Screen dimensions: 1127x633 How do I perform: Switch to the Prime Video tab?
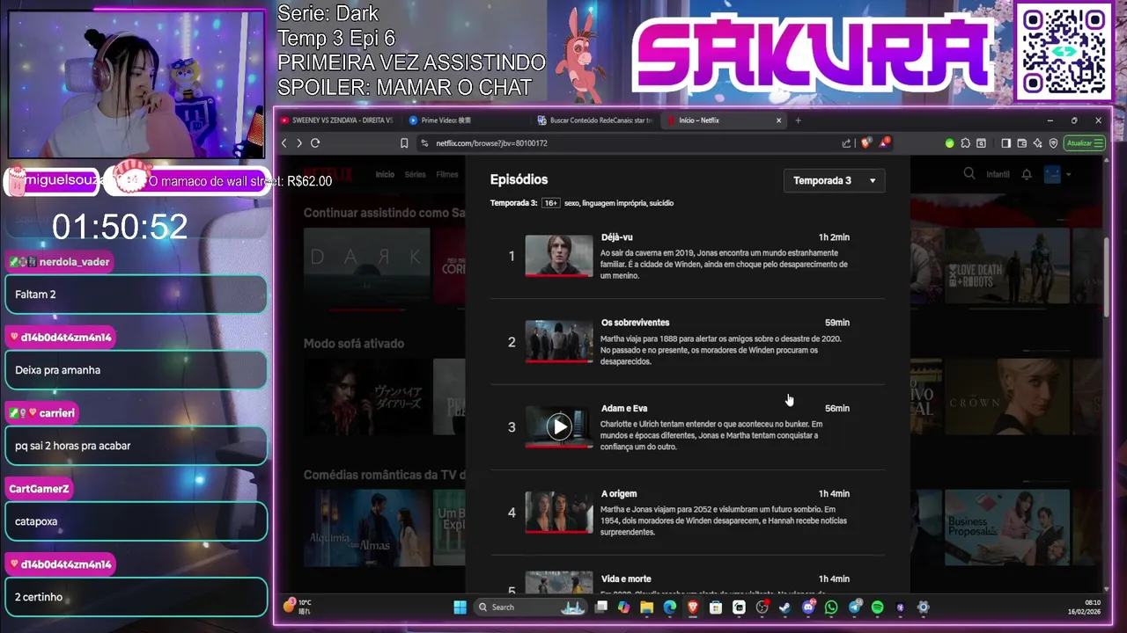coord(467,120)
